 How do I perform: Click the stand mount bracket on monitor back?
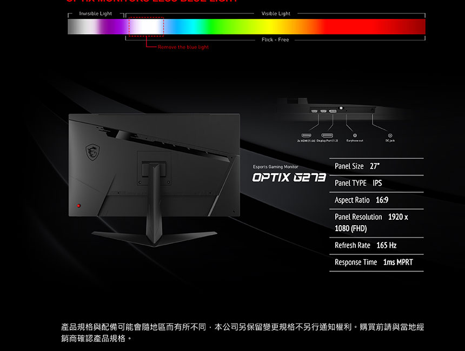154,169
